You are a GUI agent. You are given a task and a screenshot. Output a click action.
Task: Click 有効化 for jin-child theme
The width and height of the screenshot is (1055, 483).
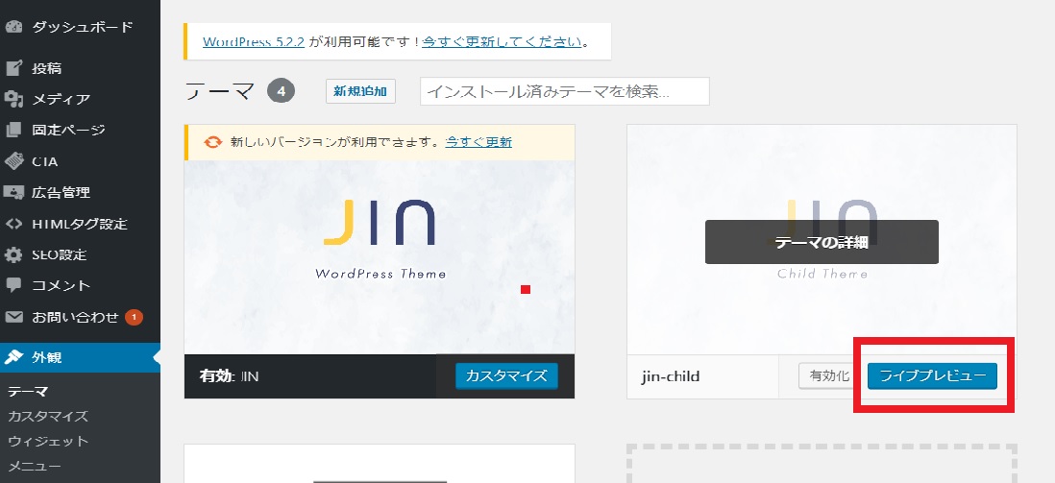point(829,376)
